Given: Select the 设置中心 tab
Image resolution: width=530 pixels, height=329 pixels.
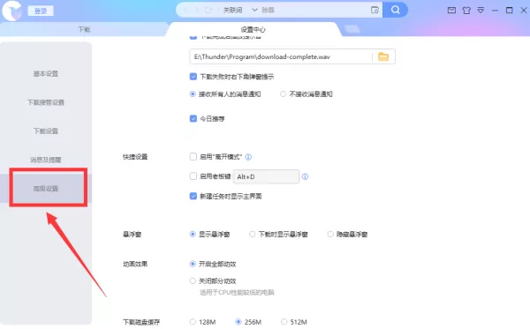Looking at the screenshot, I should pyautogui.click(x=253, y=29).
